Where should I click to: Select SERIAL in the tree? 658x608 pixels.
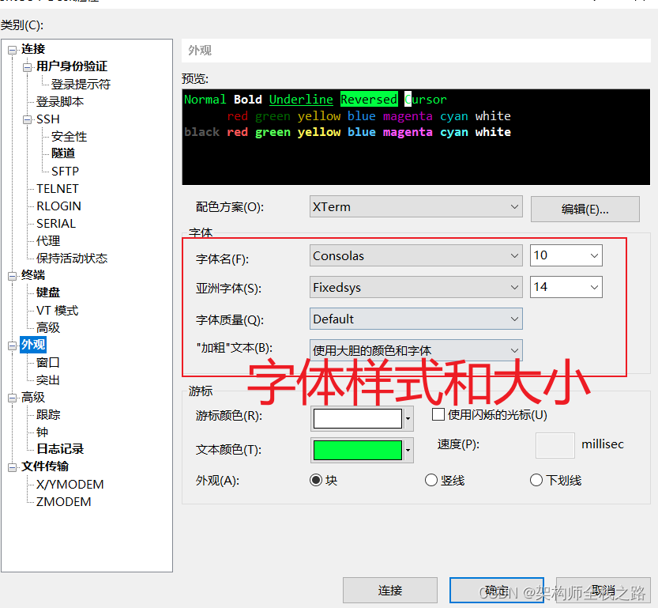pos(56,224)
